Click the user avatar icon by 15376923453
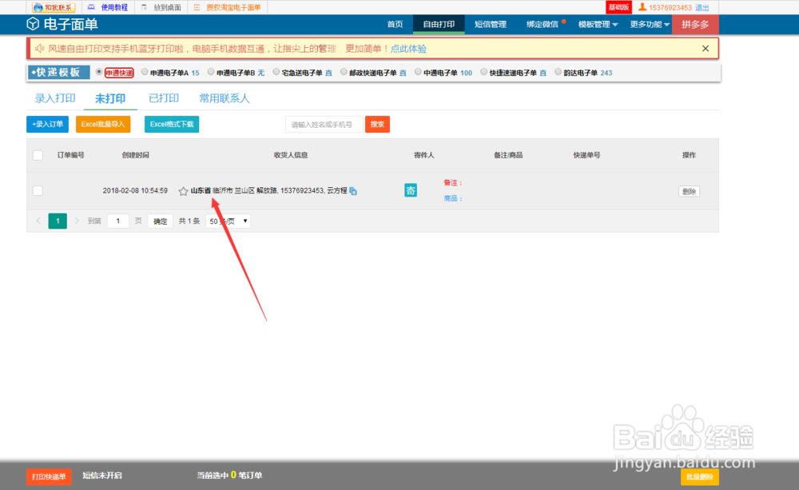Viewport: 799px width, 490px height. pyautogui.click(x=642, y=7)
